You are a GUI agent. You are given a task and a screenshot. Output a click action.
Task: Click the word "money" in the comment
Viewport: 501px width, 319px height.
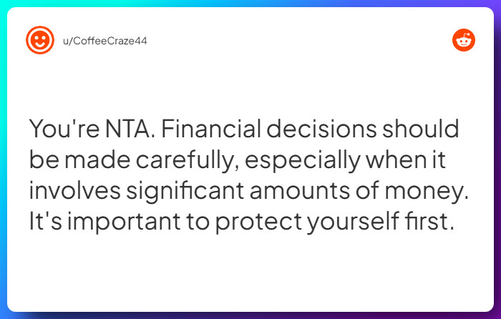click(x=435, y=192)
